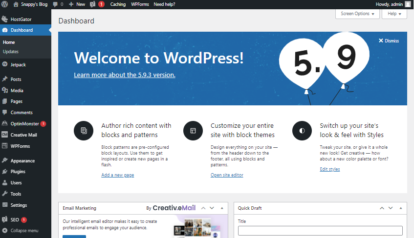Open the WPForms admin bar menu
The height and width of the screenshot is (238, 414).
pyautogui.click(x=140, y=4)
